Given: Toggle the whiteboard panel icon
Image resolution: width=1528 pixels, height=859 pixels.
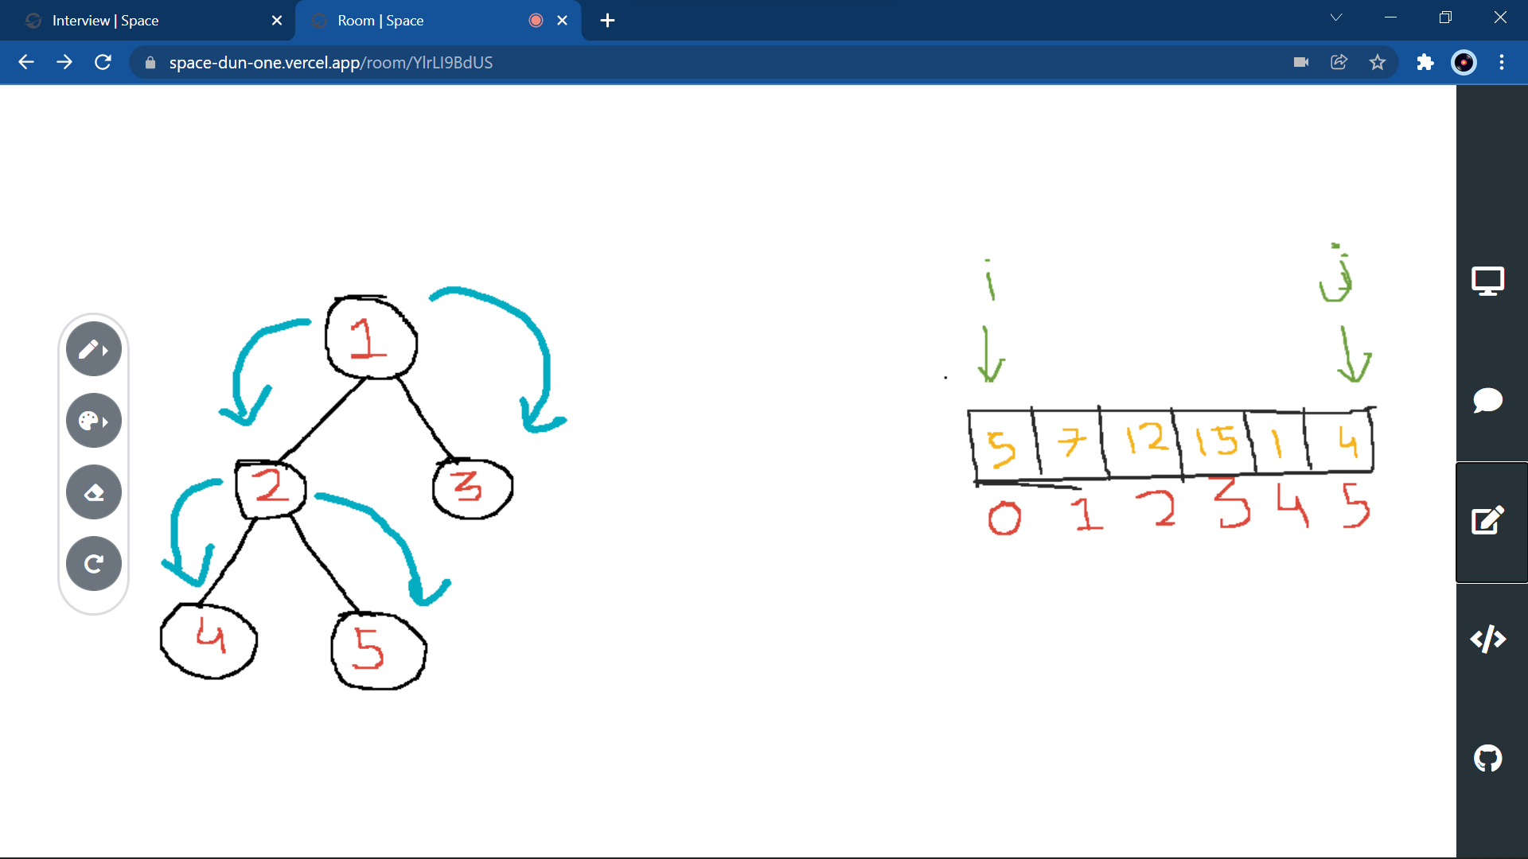Looking at the screenshot, I should 1487,521.
